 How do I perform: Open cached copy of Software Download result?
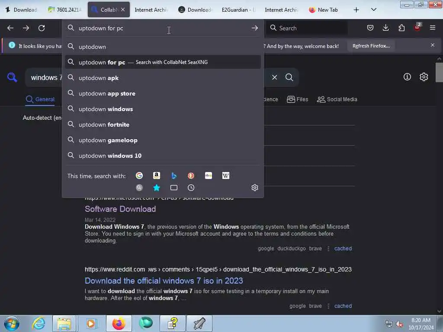point(343,249)
